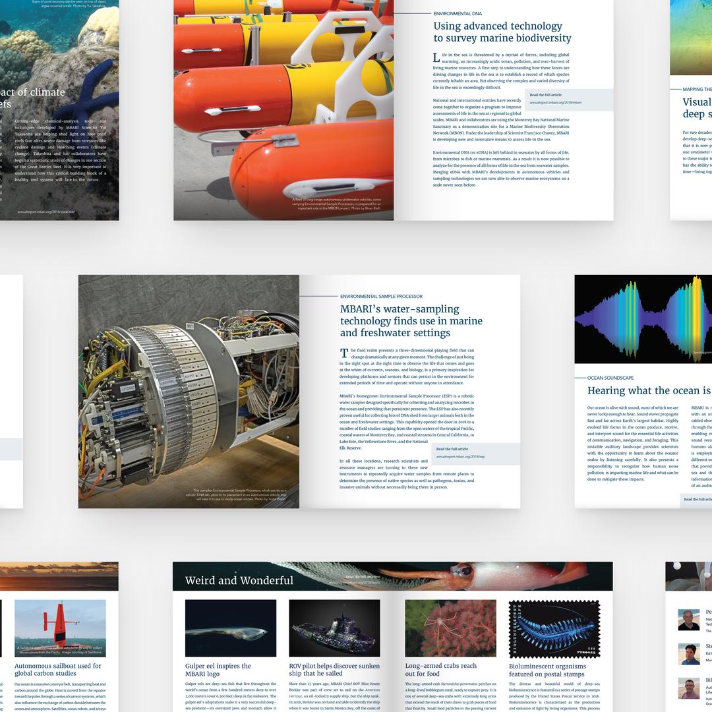Select the long-armed crab on coral photo
The width and height of the screenshot is (712, 712).
pyautogui.click(x=450, y=628)
